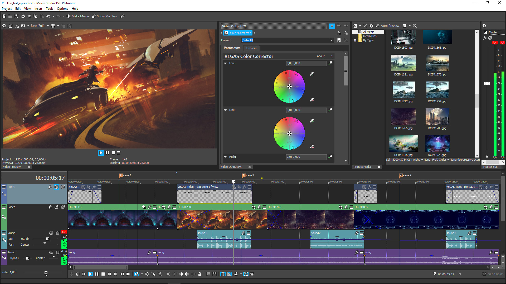Viewport: 506px width, 284px height.
Task: Click the record button above the timeline controls
Action: [x=72, y=274]
